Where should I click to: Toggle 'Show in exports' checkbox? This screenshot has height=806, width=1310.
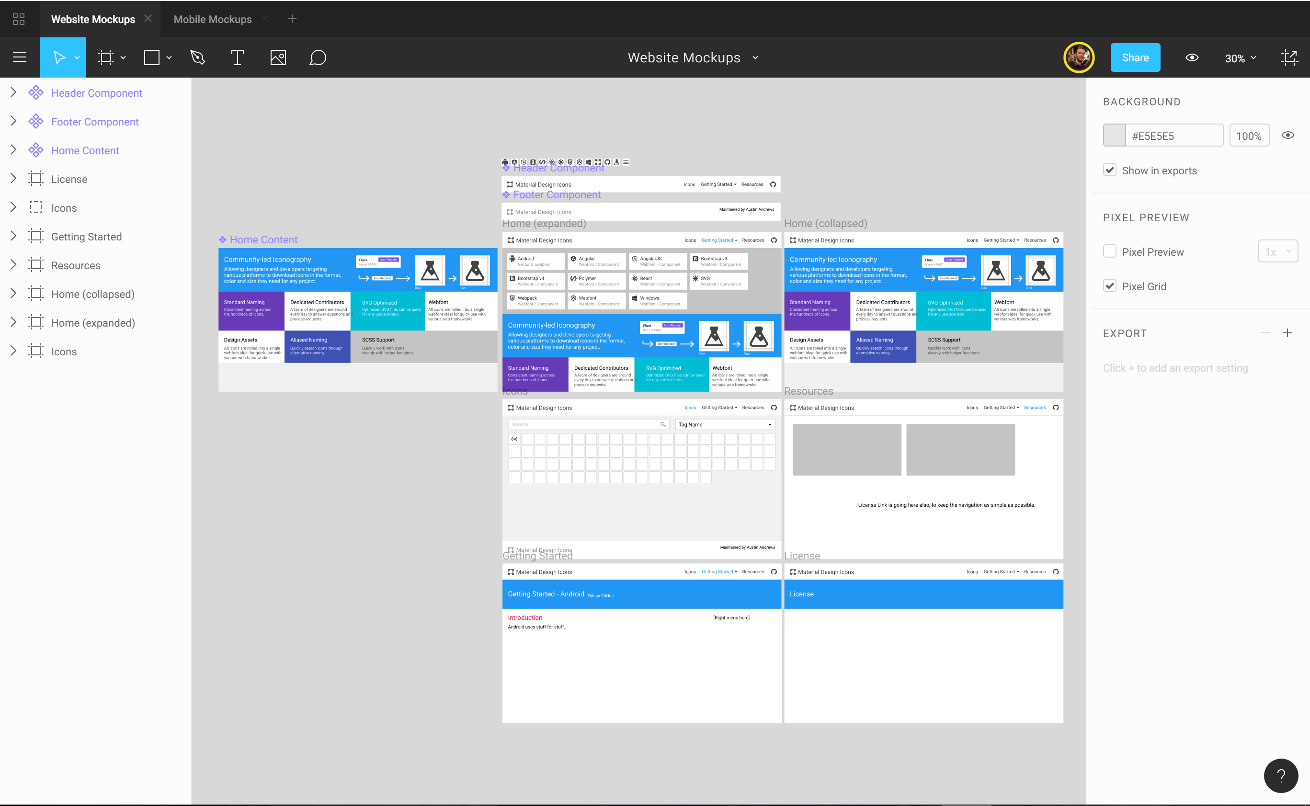[x=1111, y=170]
